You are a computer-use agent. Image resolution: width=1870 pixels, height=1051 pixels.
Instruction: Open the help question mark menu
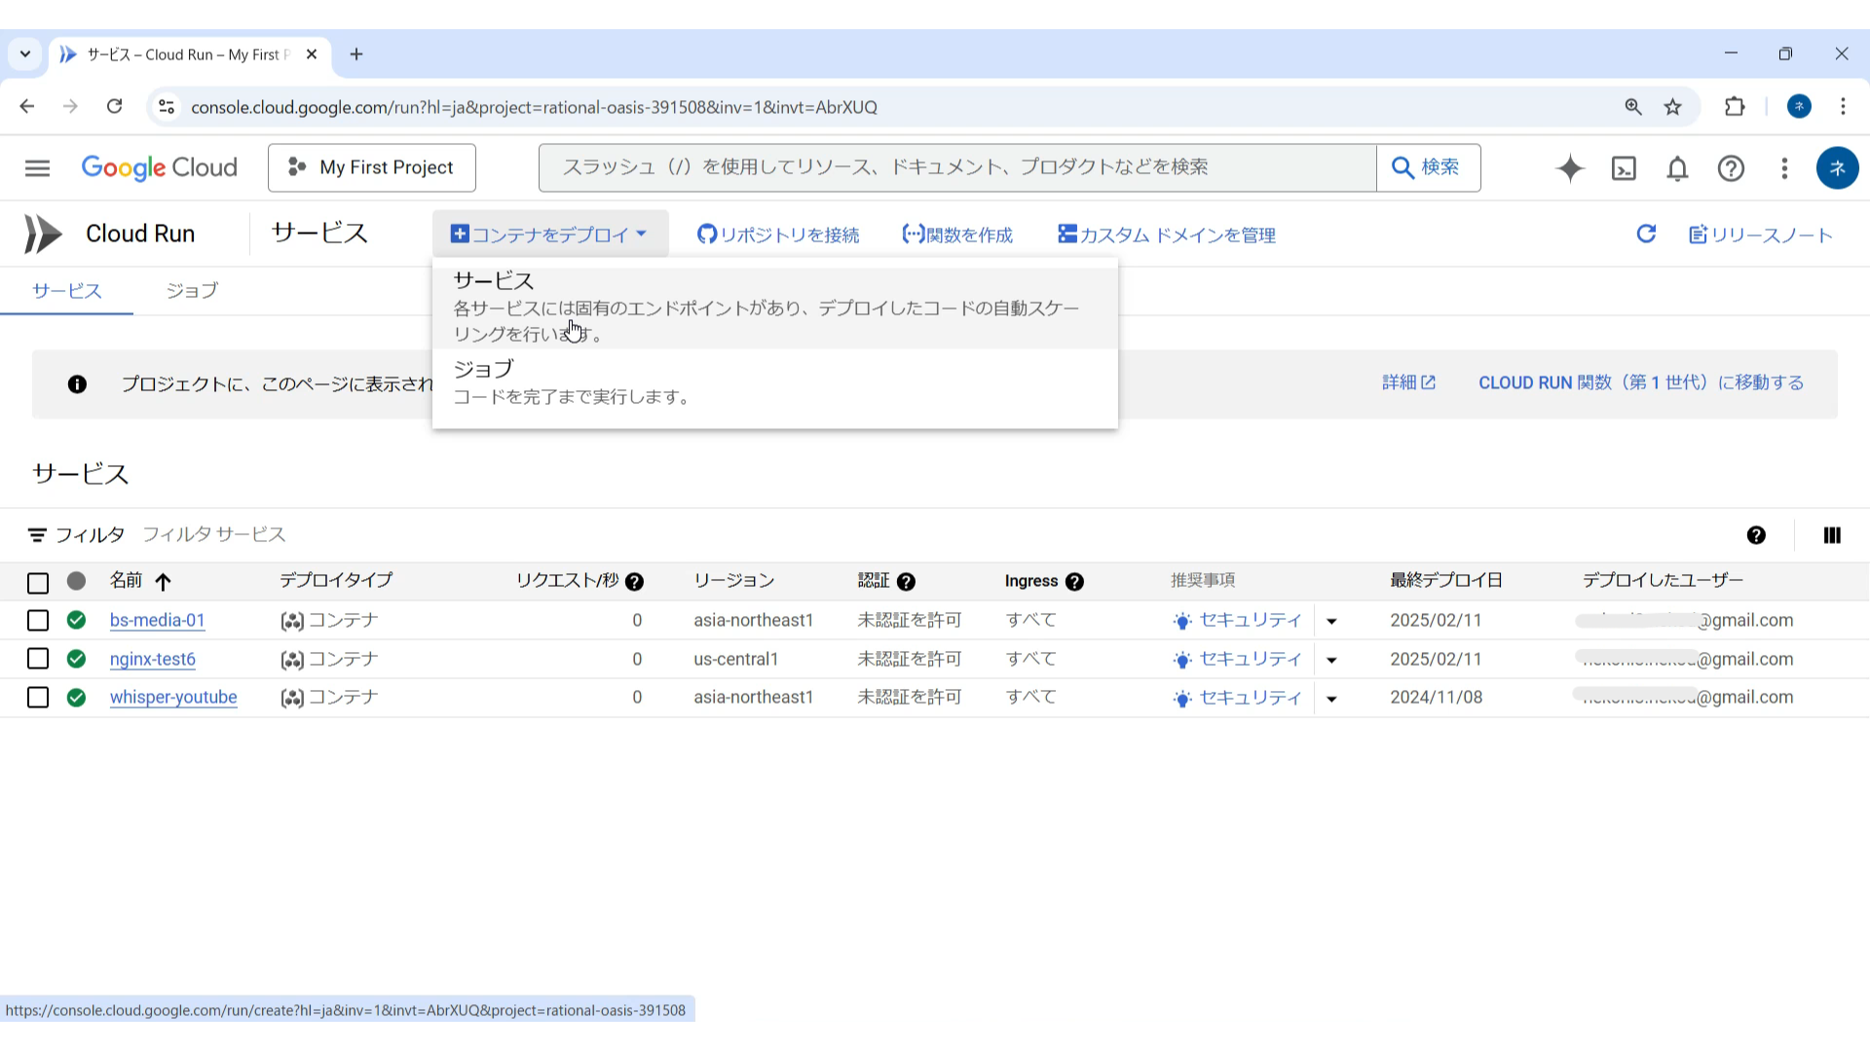(x=1731, y=168)
